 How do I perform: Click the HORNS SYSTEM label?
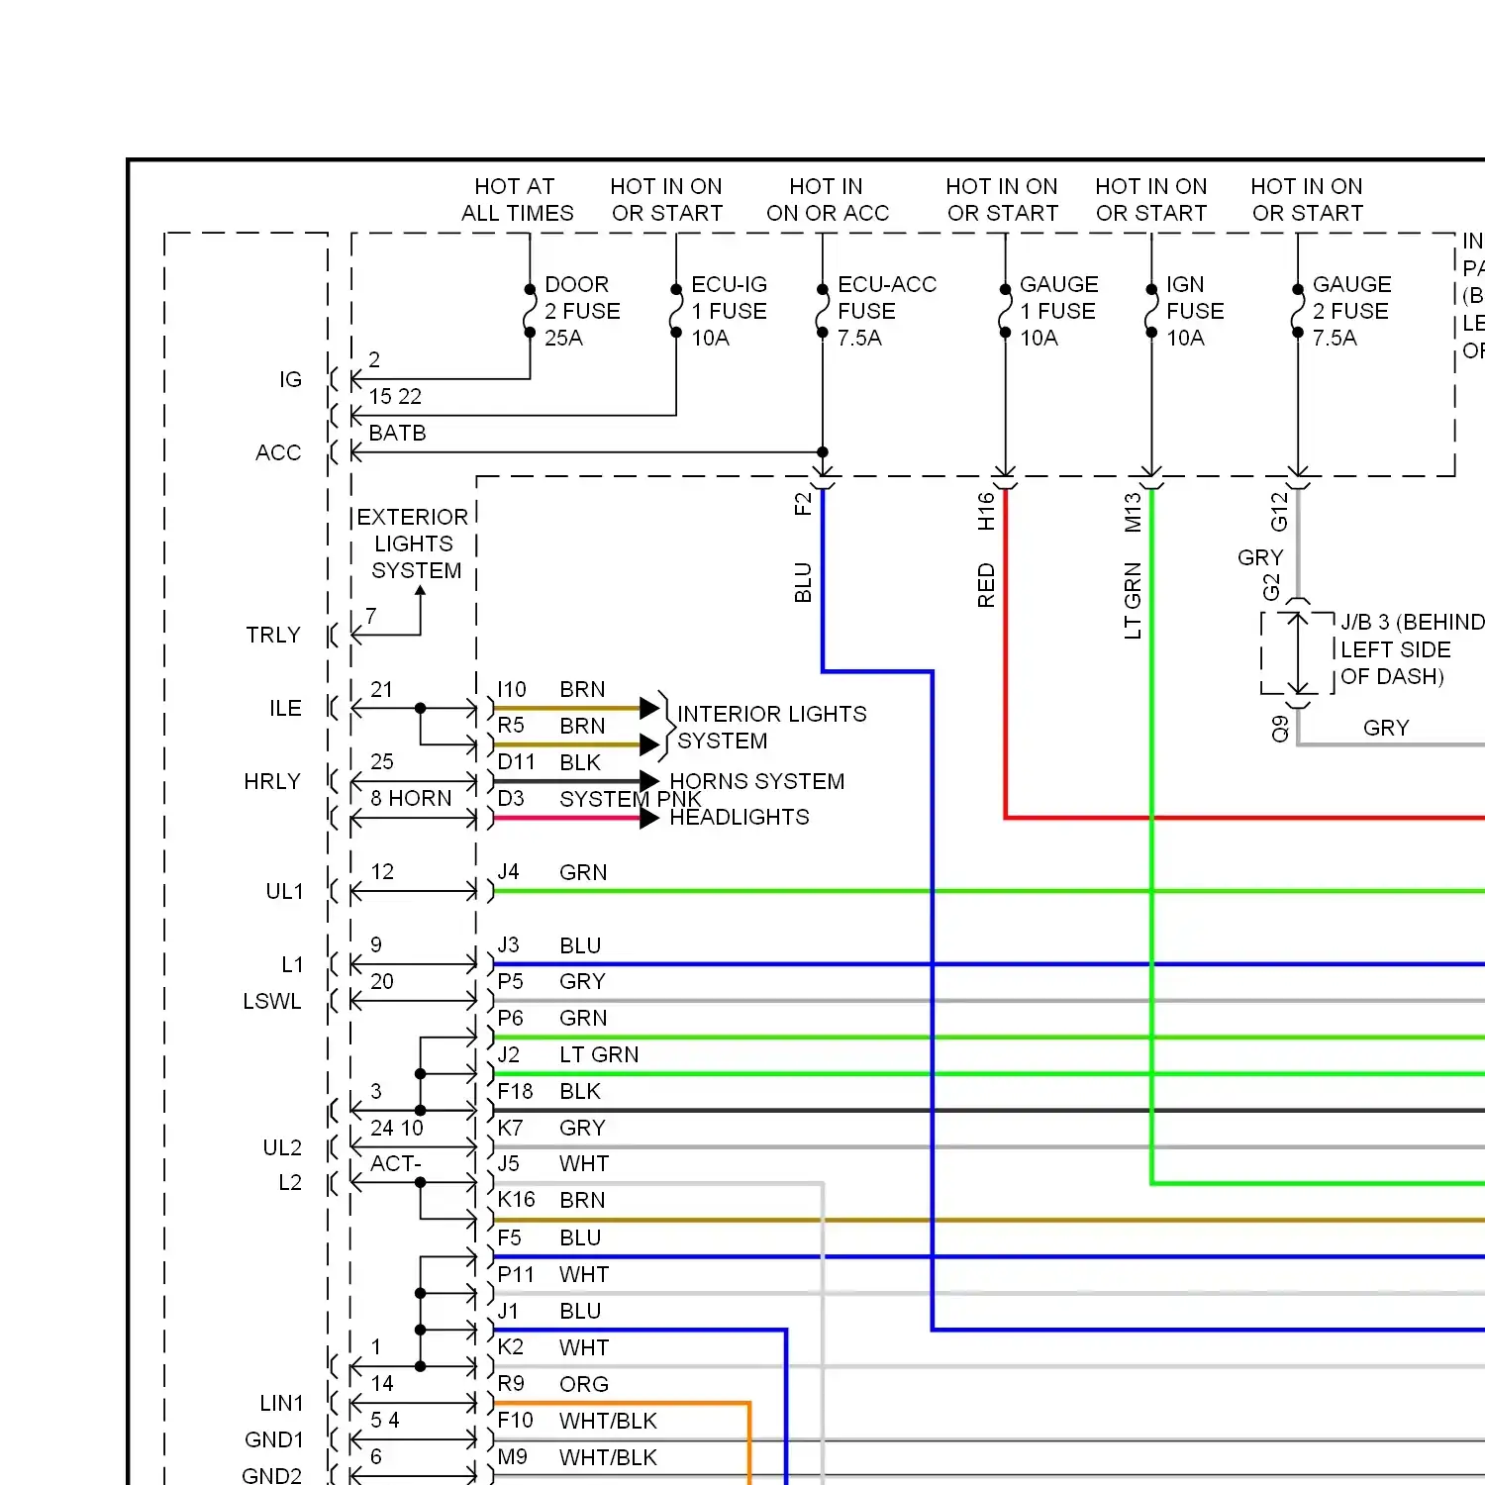(757, 781)
